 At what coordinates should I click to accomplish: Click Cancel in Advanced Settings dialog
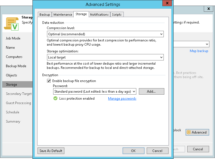click(x=157, y=151)
